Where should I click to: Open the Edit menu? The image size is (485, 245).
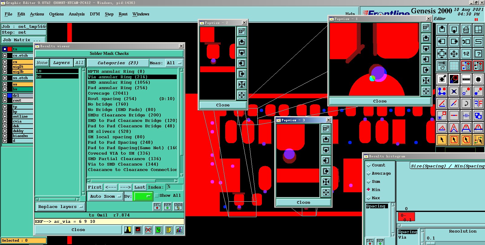[x=21, y=14]
